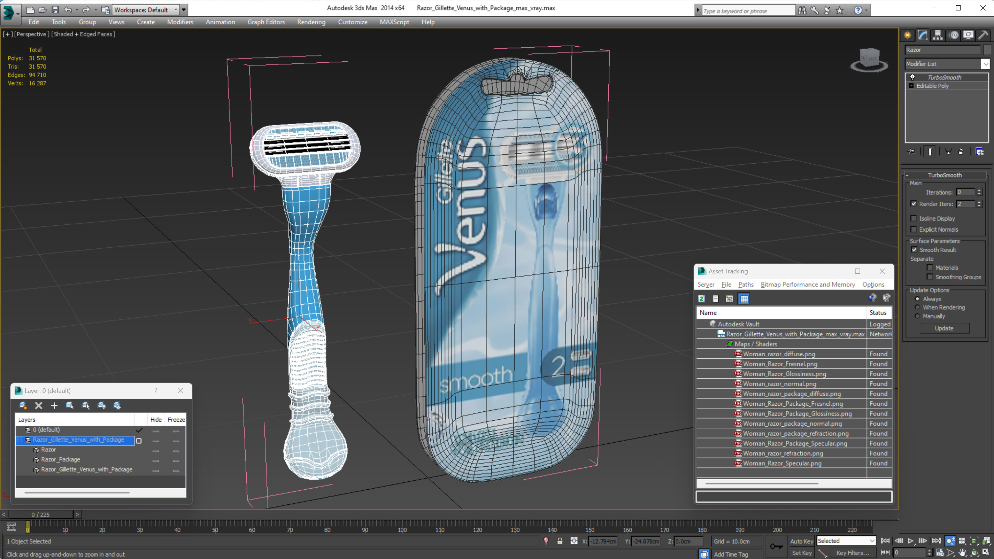Click Add Time Tag
The width and height of the screenshot is (994, 559).
tap(731, 554)
